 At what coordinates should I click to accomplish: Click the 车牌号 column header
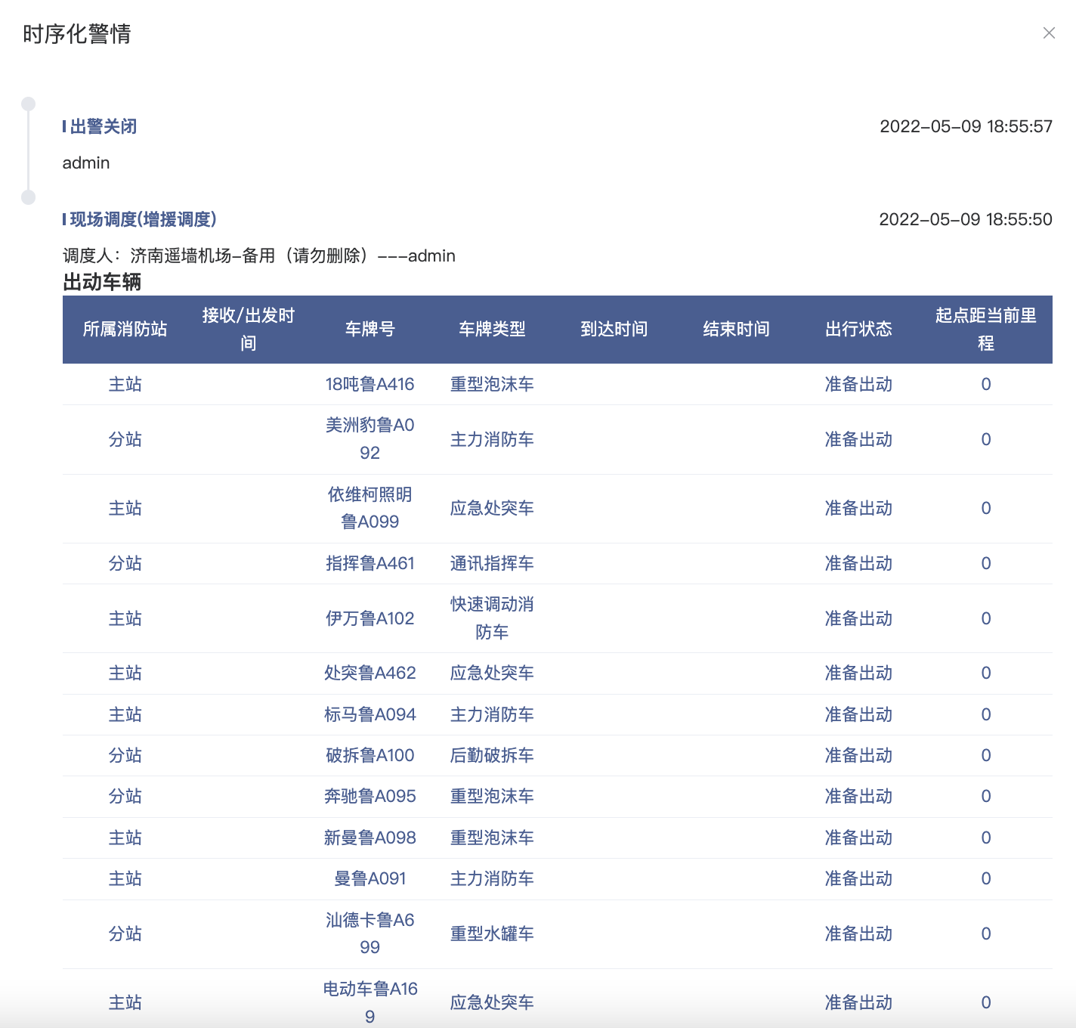(369, 329)
